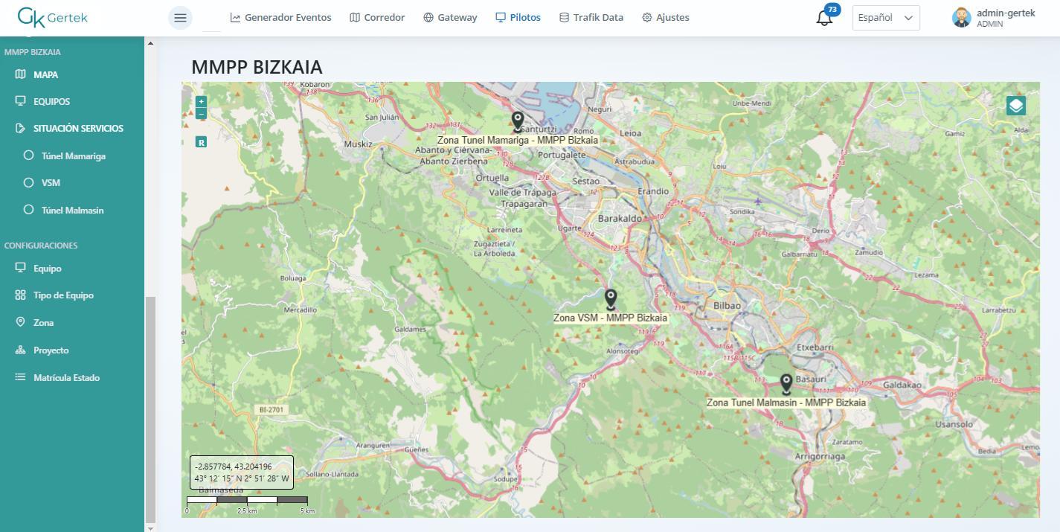Open the Gateway menu
Screen dimensions: 1060x532
tap(450, 17)
